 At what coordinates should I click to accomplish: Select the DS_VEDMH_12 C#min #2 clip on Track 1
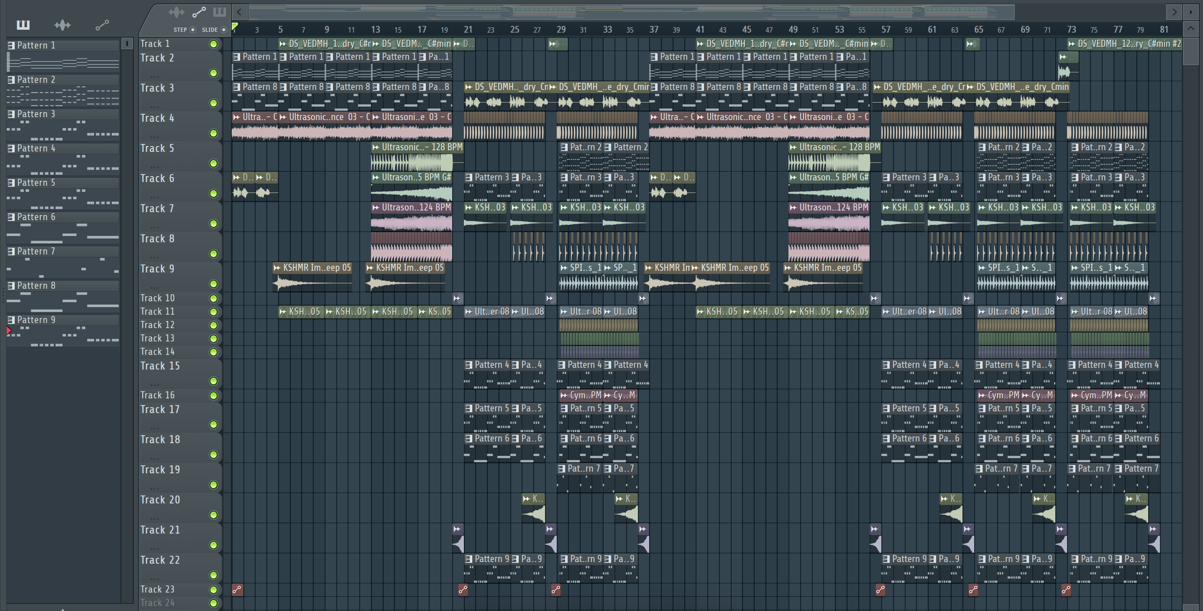[x=1125, y=44]
